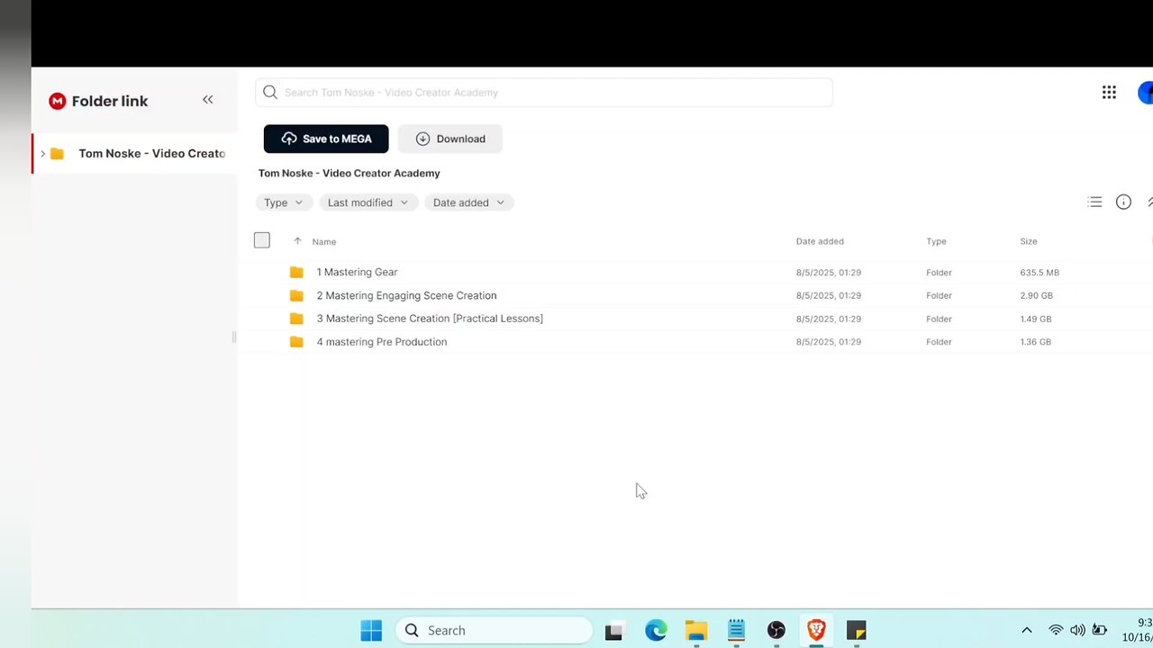The width and height of the screenshot is (1153, 648).
Task: Sort by Size column header
Action: [1029, 241]
